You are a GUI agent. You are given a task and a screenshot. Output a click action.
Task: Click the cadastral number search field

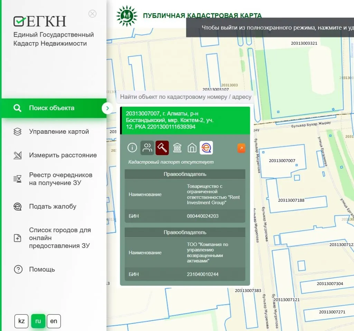(185, 97)
